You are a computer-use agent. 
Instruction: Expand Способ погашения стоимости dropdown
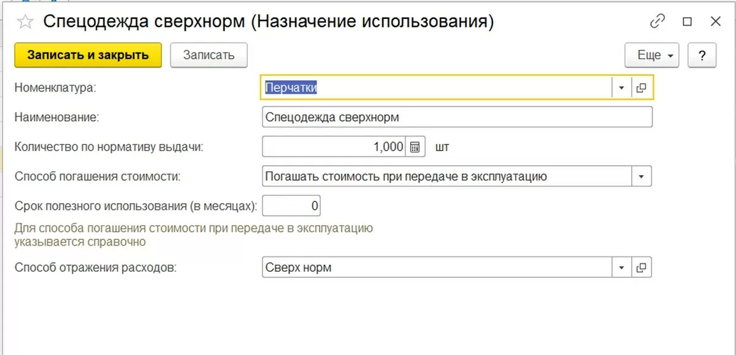642,177
